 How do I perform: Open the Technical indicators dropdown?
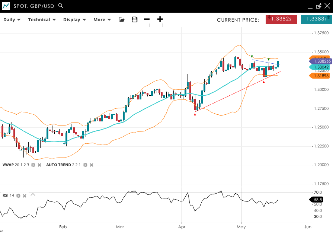(42, 20)
